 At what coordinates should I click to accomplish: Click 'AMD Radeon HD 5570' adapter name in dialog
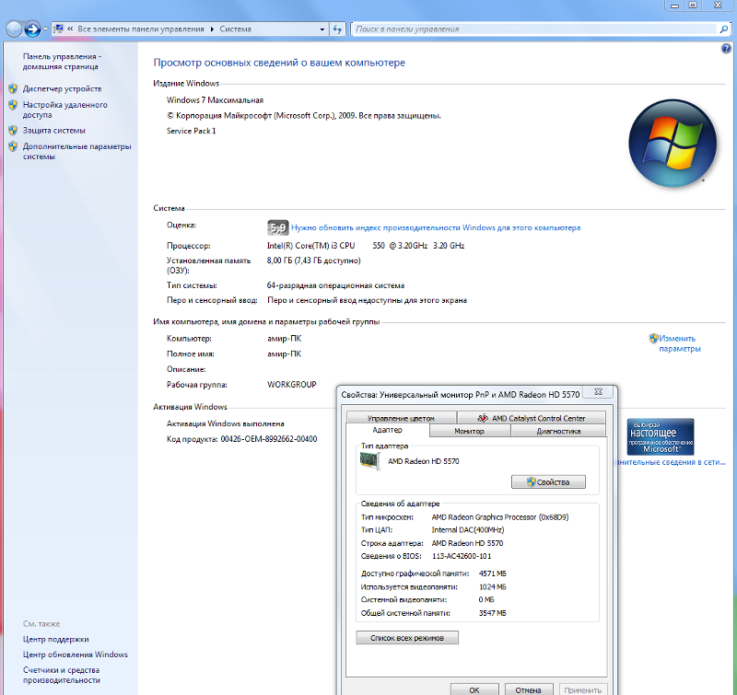coord(424,461)
